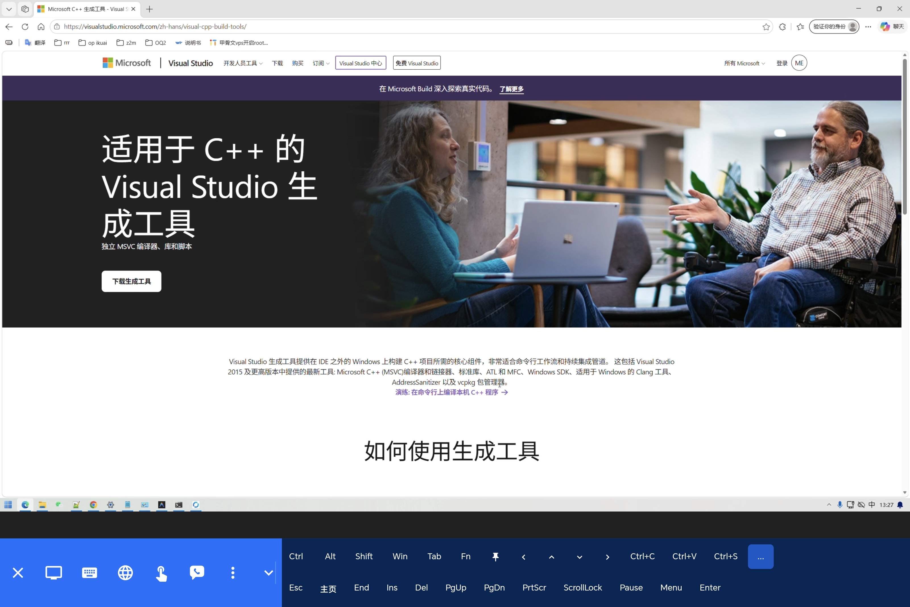This screenshot has width=910, height=607.
Task: Switch to touch gesture mode icon
Action: [161, 573]
